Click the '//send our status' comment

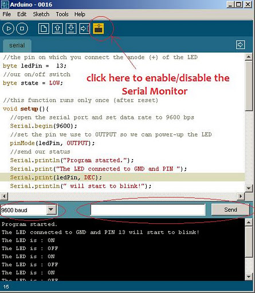(40, 152)
